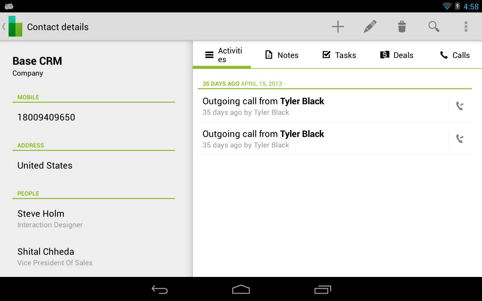Tap the Base CRM app logo
The height and width of the screenshot is (301, 482).
click(x=15, y=26)
